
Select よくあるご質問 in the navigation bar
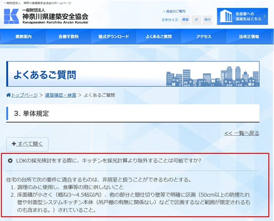pos(159,37)
